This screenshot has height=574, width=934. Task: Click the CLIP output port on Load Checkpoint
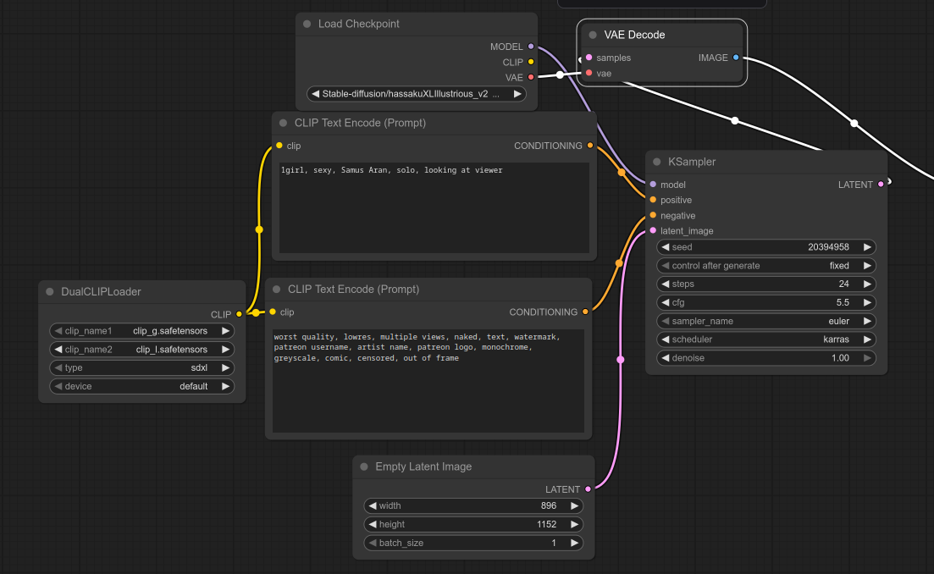point(531,62)
